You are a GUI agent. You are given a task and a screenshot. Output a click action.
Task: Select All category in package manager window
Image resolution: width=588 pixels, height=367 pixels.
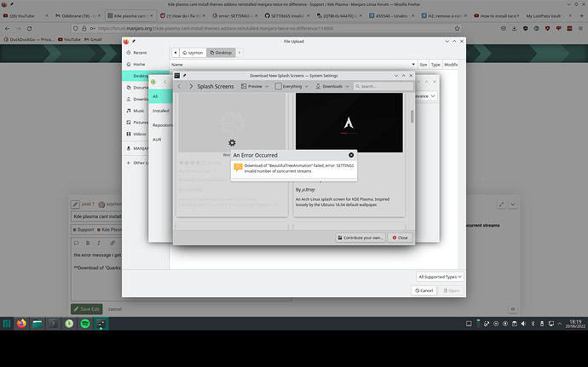[160, 96]
